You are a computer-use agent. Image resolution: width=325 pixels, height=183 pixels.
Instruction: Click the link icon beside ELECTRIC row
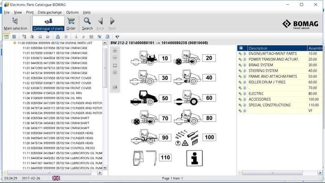tap(240, 94)
